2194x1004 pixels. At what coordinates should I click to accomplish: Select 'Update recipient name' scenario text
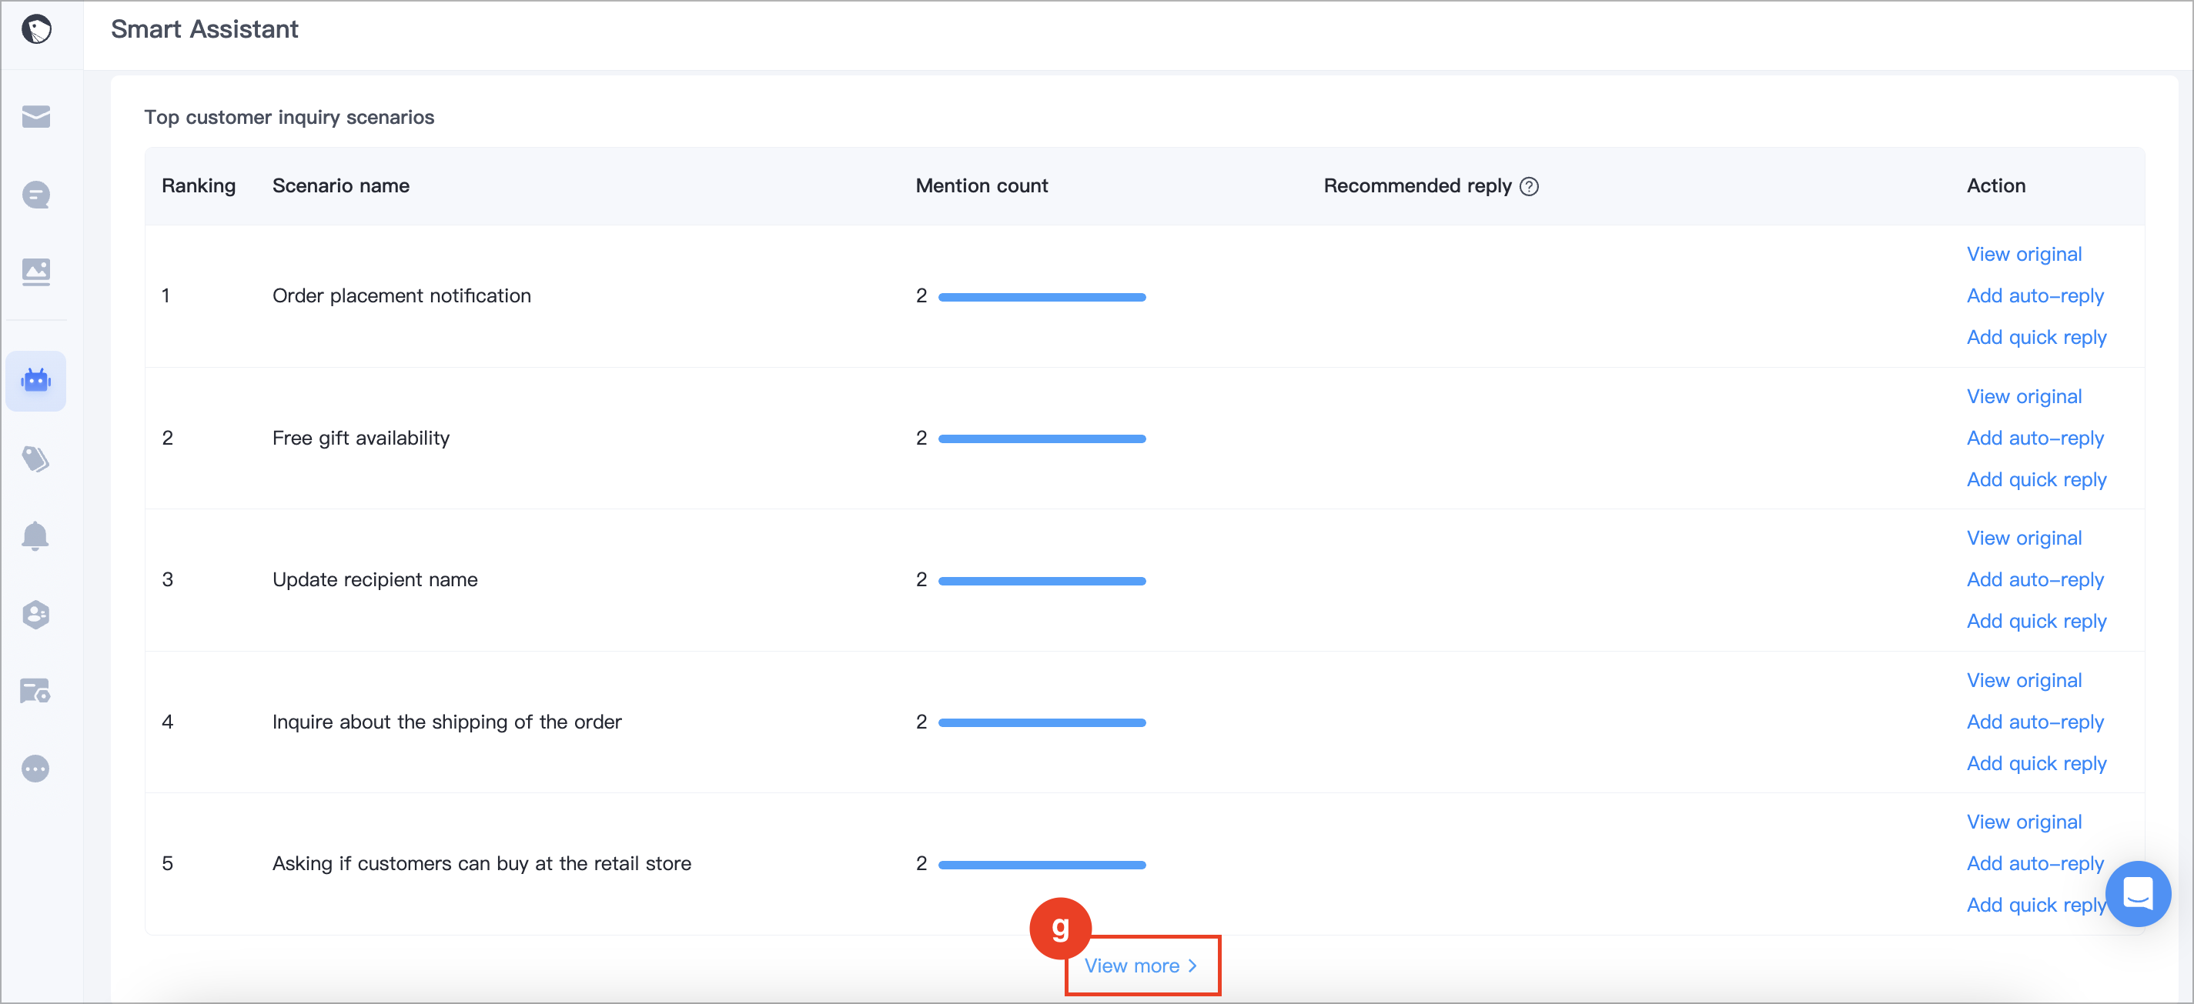pyautogui.click(x=375, y=579)
